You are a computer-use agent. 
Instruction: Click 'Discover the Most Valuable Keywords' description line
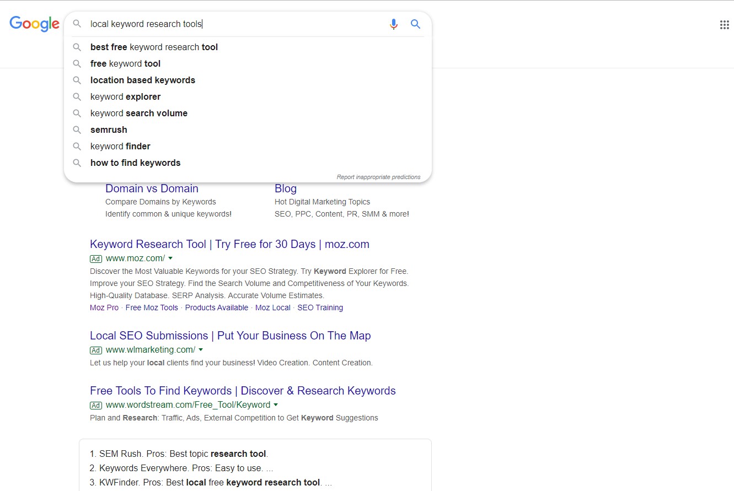pyautogui.click(x=249, y=271)
